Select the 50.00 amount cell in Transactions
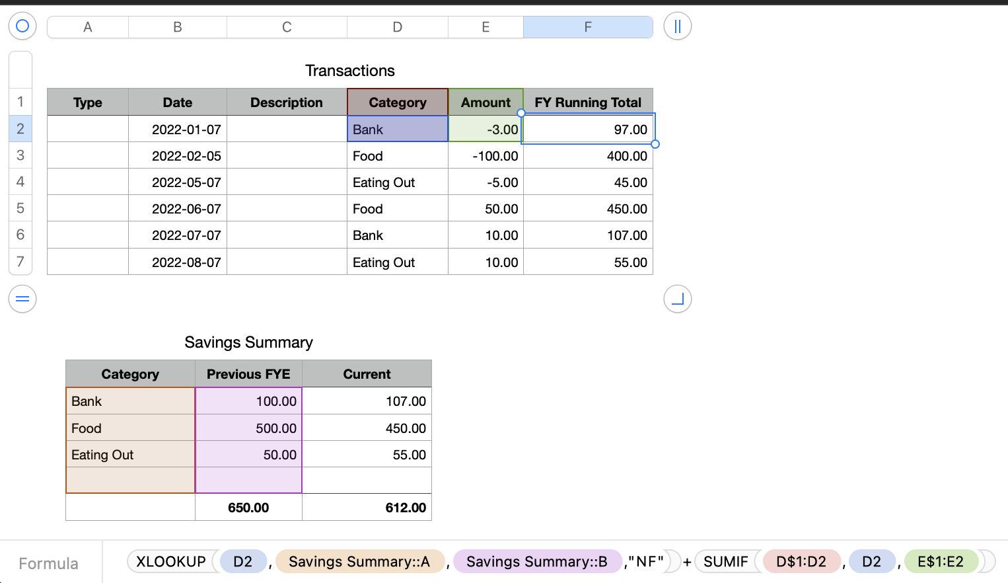Screen dimensions: 1008x583 pos(486,208)
